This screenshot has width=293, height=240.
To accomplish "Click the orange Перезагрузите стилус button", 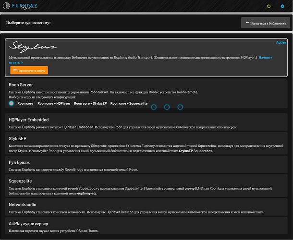I will point(29,71).
